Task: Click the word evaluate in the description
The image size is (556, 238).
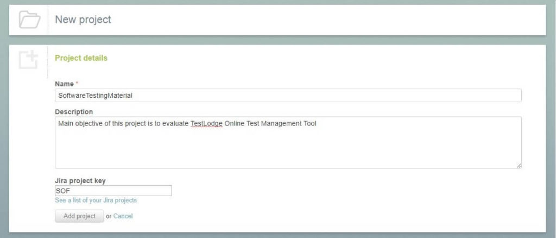Action: [x=175, y=123]
